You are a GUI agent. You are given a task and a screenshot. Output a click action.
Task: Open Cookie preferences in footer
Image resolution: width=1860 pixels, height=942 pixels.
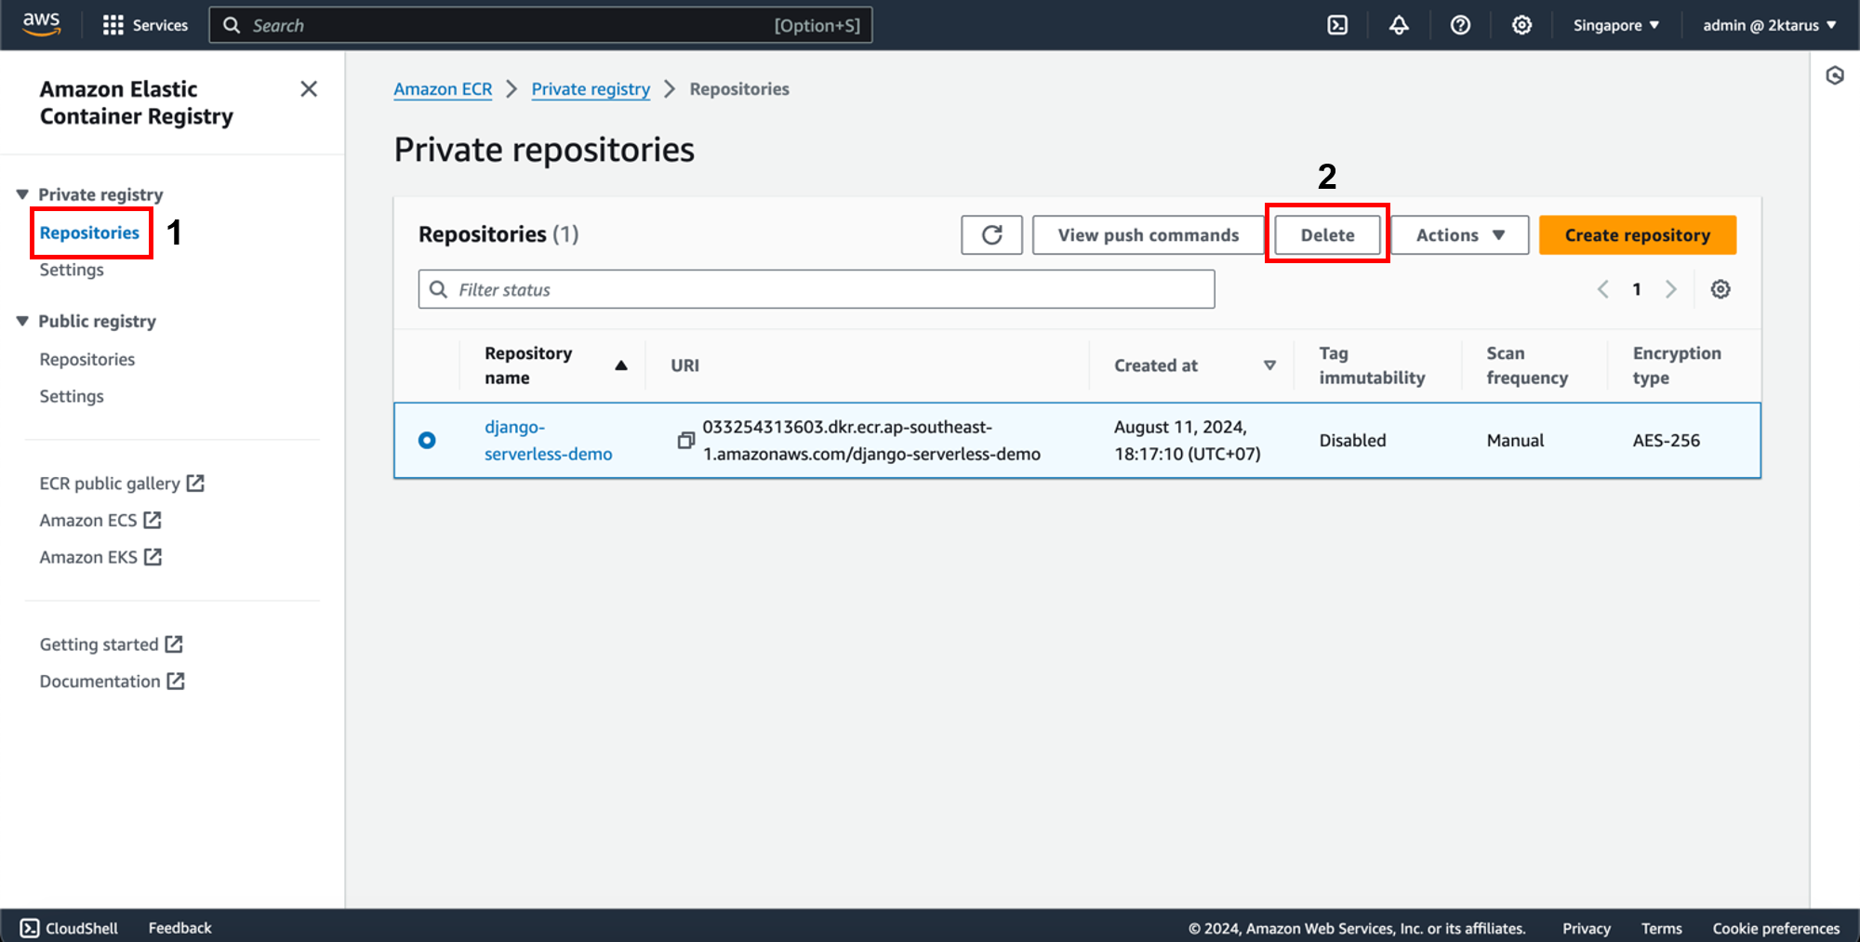click(1775, 928)
